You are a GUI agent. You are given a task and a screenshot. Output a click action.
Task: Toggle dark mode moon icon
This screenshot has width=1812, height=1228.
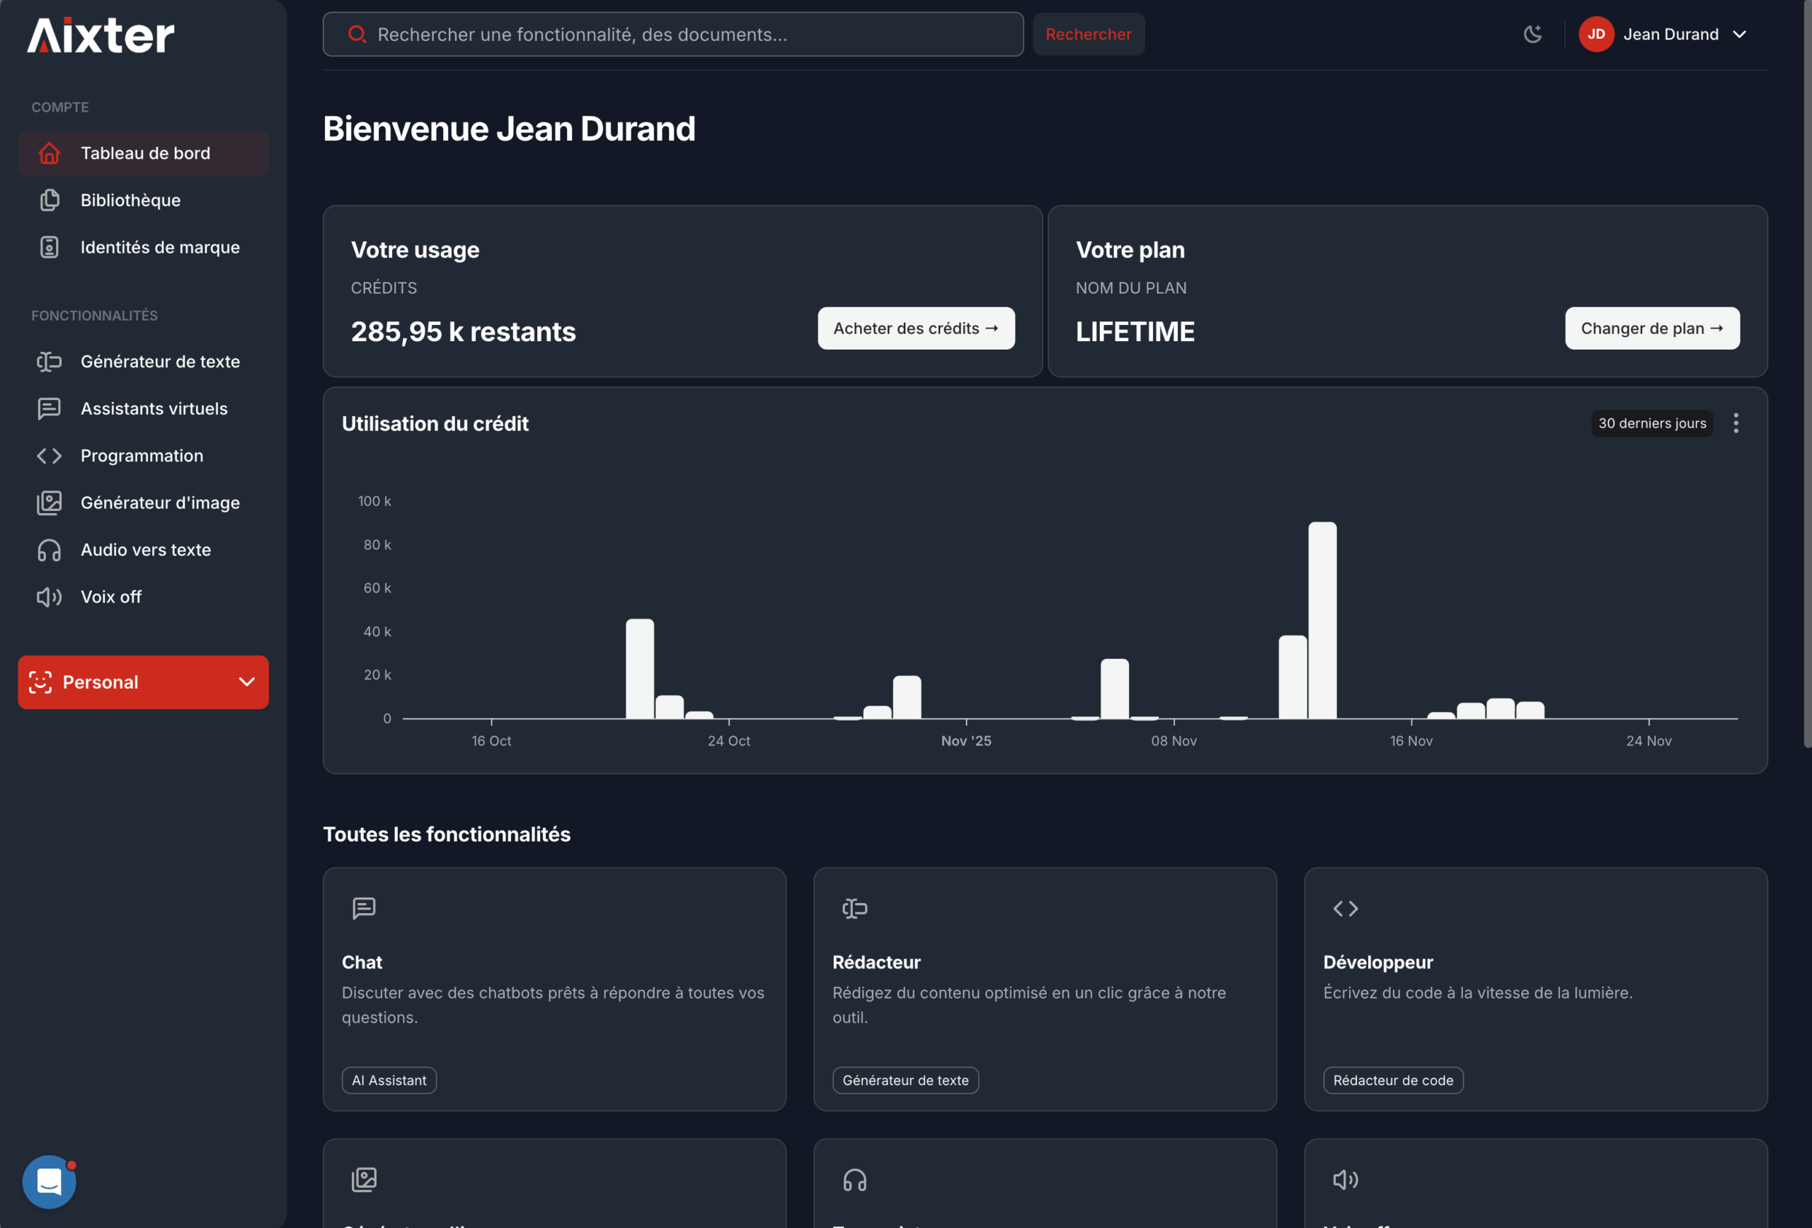coord(1532,34)
